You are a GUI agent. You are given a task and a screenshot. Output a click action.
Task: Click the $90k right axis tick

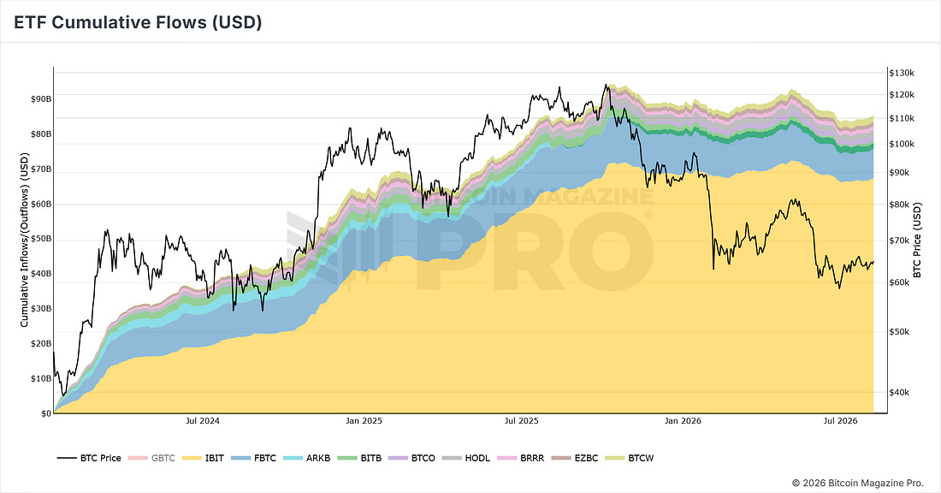900,173
